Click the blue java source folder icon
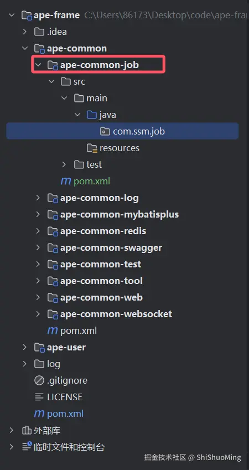249x470 pixels. [92, 115]
